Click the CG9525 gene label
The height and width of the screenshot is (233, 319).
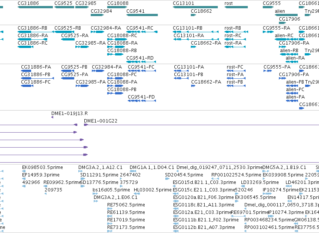[63, 3]
